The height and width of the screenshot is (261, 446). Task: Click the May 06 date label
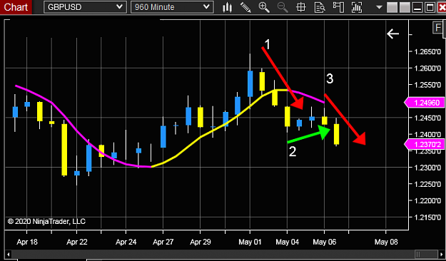coord(324,242)
